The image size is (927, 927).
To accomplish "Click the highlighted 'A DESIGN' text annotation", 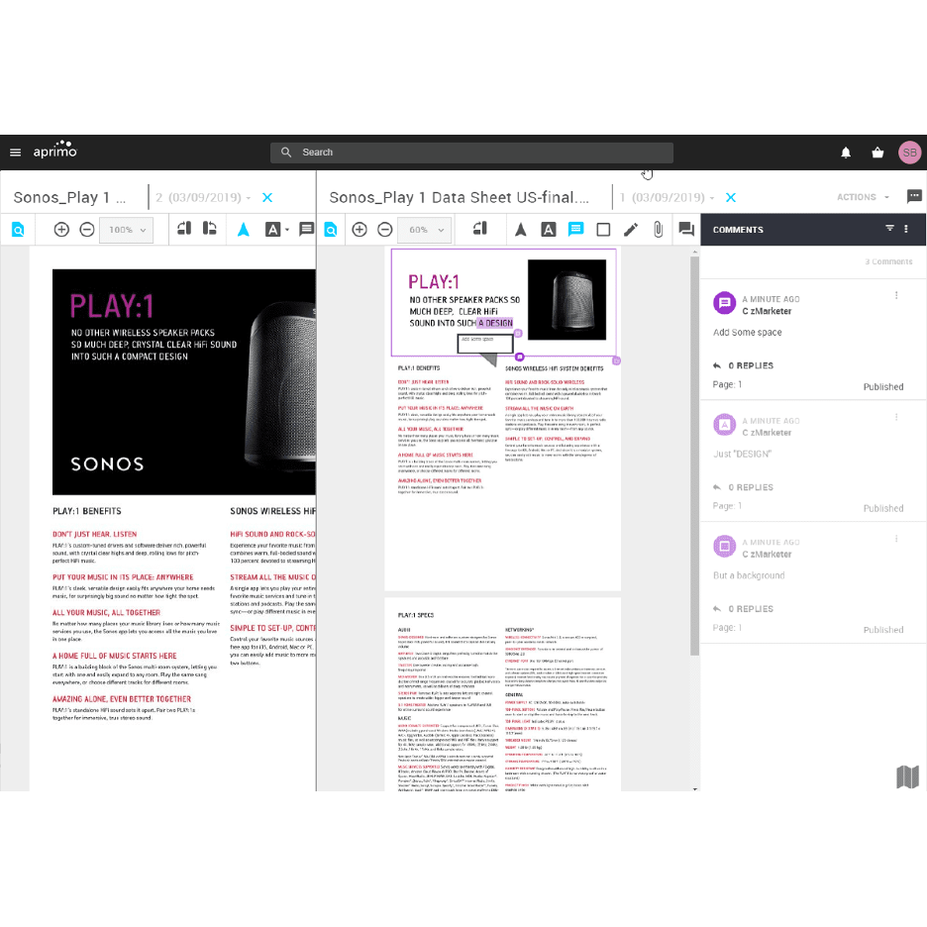I will tap(495, 323).
